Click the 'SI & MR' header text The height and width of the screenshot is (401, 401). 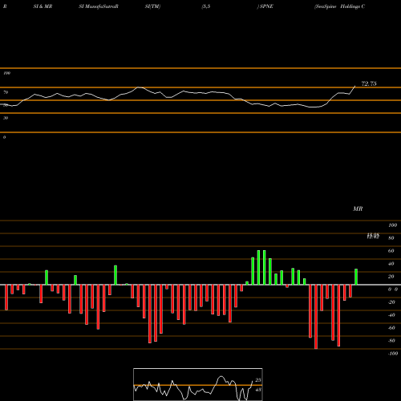click(x=43, y=6)
